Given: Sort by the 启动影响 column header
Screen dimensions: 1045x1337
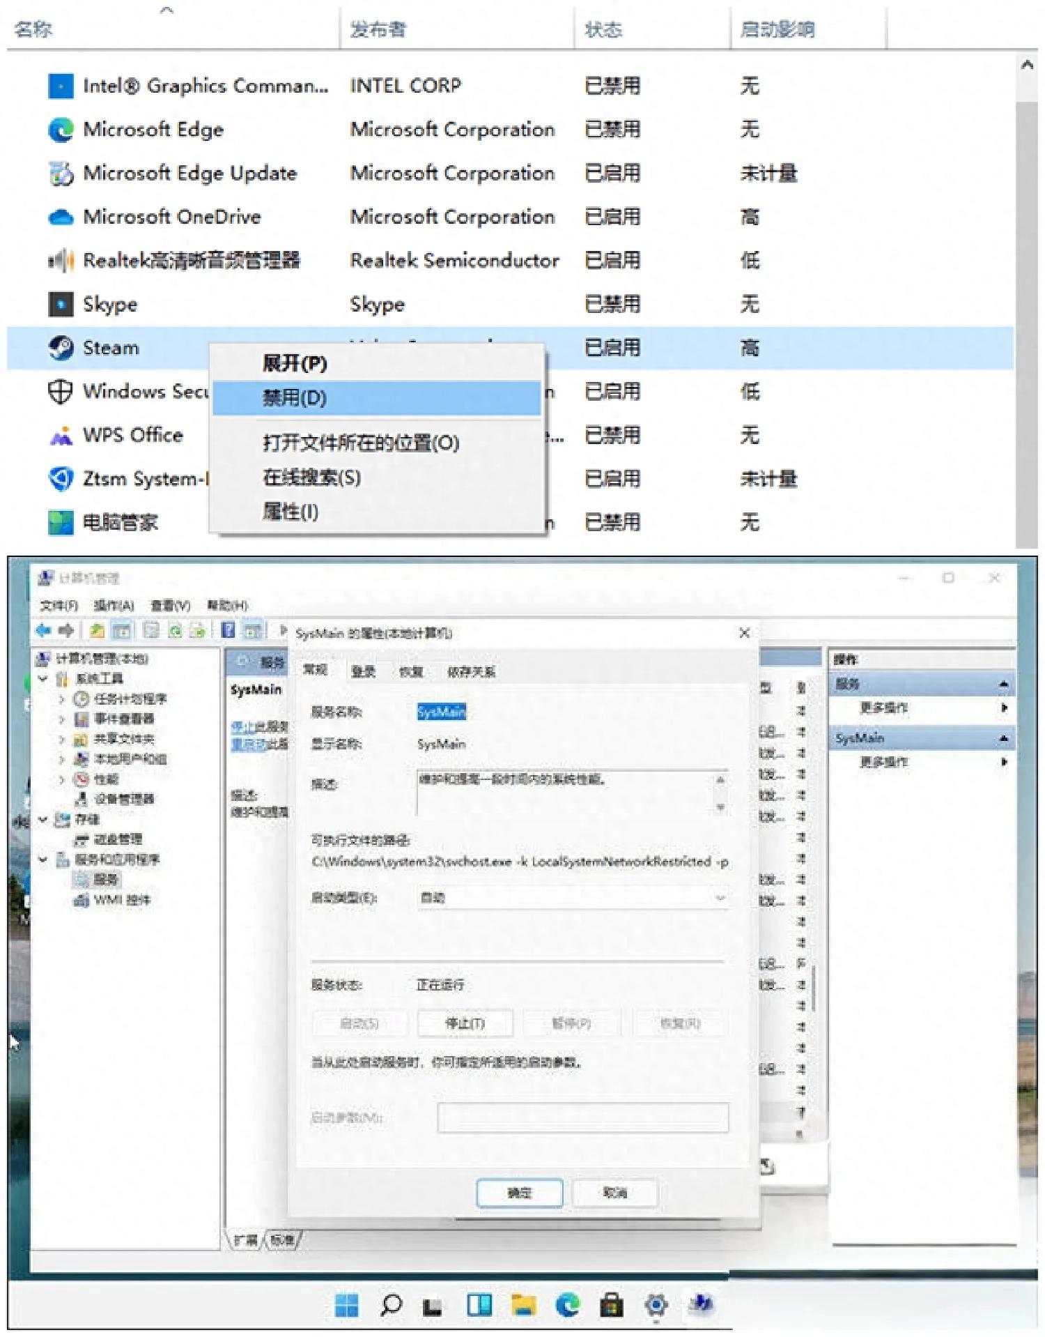Looking at the screenshot, I should [x=777, y=29].
